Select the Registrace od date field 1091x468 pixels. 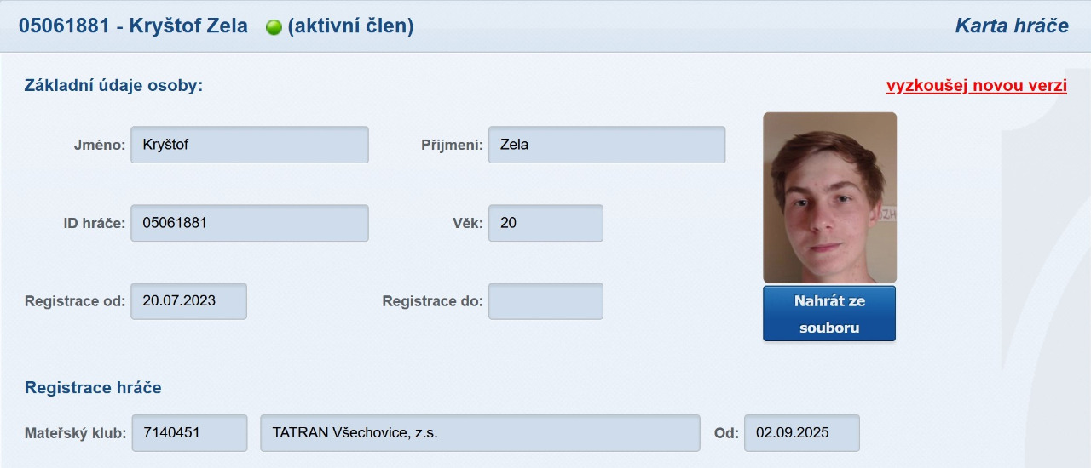click(188, 301)
